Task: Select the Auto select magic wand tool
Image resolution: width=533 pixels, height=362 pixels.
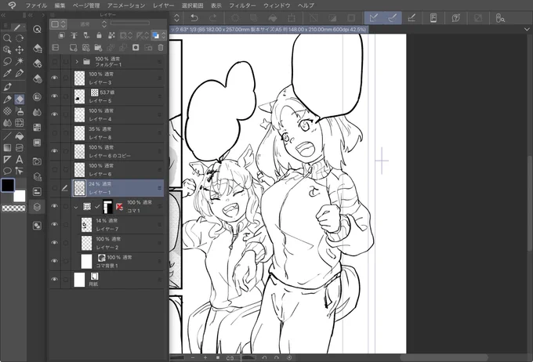Action: point(20,62)
